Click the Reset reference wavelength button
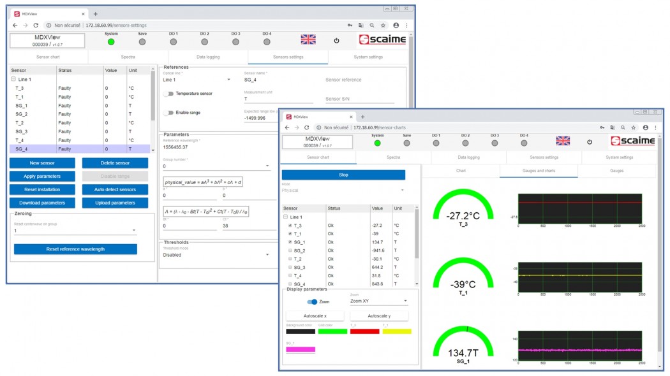 [75, 249]
